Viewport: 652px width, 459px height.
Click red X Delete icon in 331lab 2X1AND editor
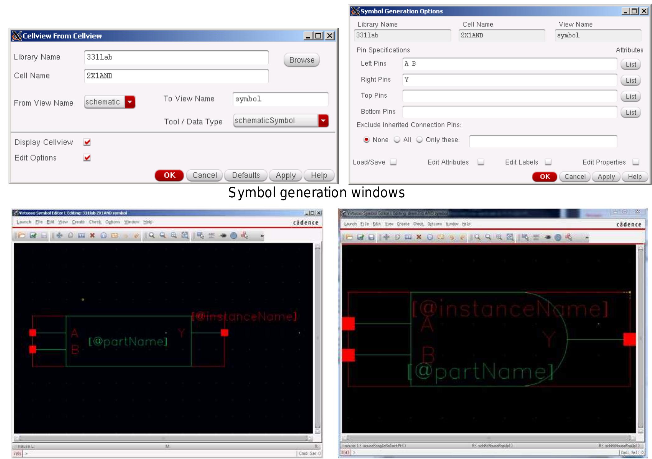92,236
